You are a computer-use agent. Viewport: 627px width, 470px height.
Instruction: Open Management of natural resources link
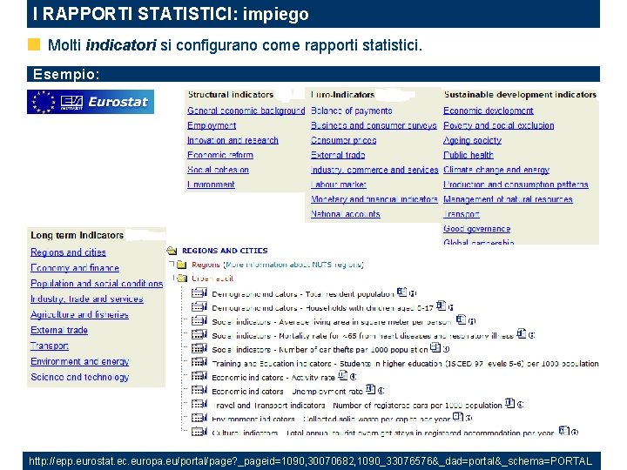click(508, 199)
